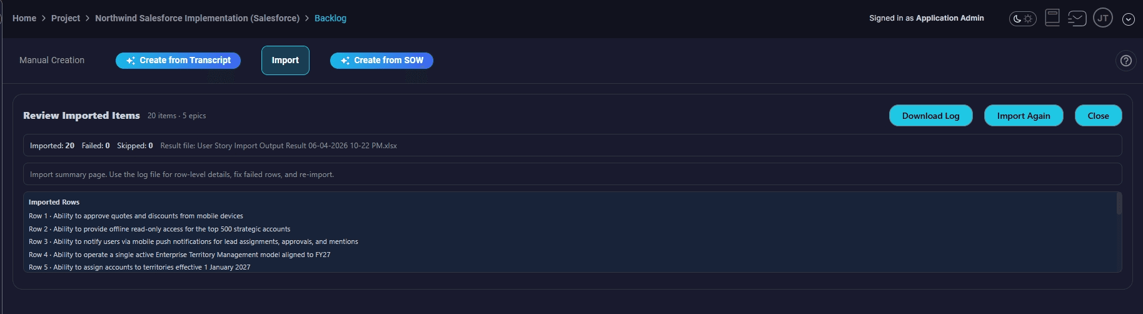
Task: Open the documentation book icon
Action: click(x=1052, y=18)
